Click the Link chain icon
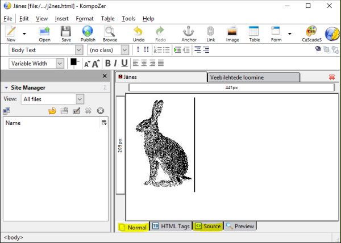Image resolution: width=341 pixels, height=243 pixels. [x=210, y=33]
